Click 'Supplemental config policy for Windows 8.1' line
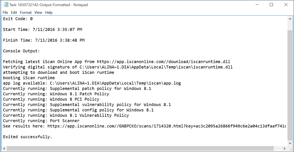 [x=78, y=110]
